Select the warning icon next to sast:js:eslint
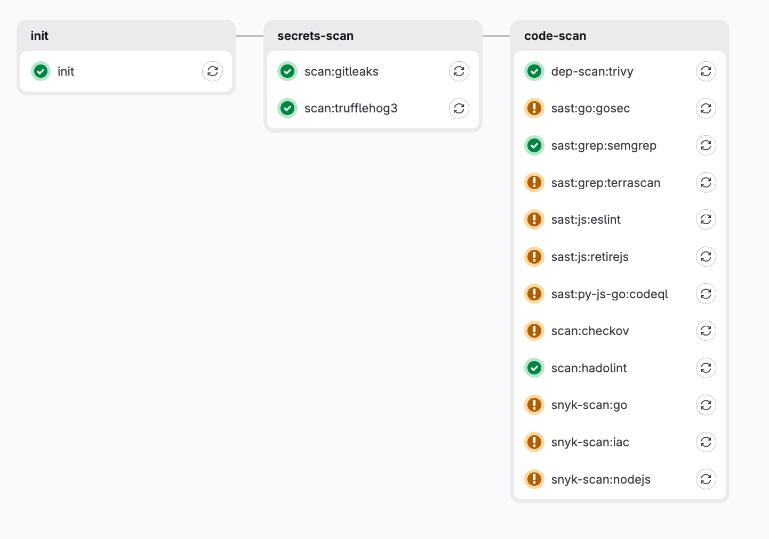 [x=534, y=219]
